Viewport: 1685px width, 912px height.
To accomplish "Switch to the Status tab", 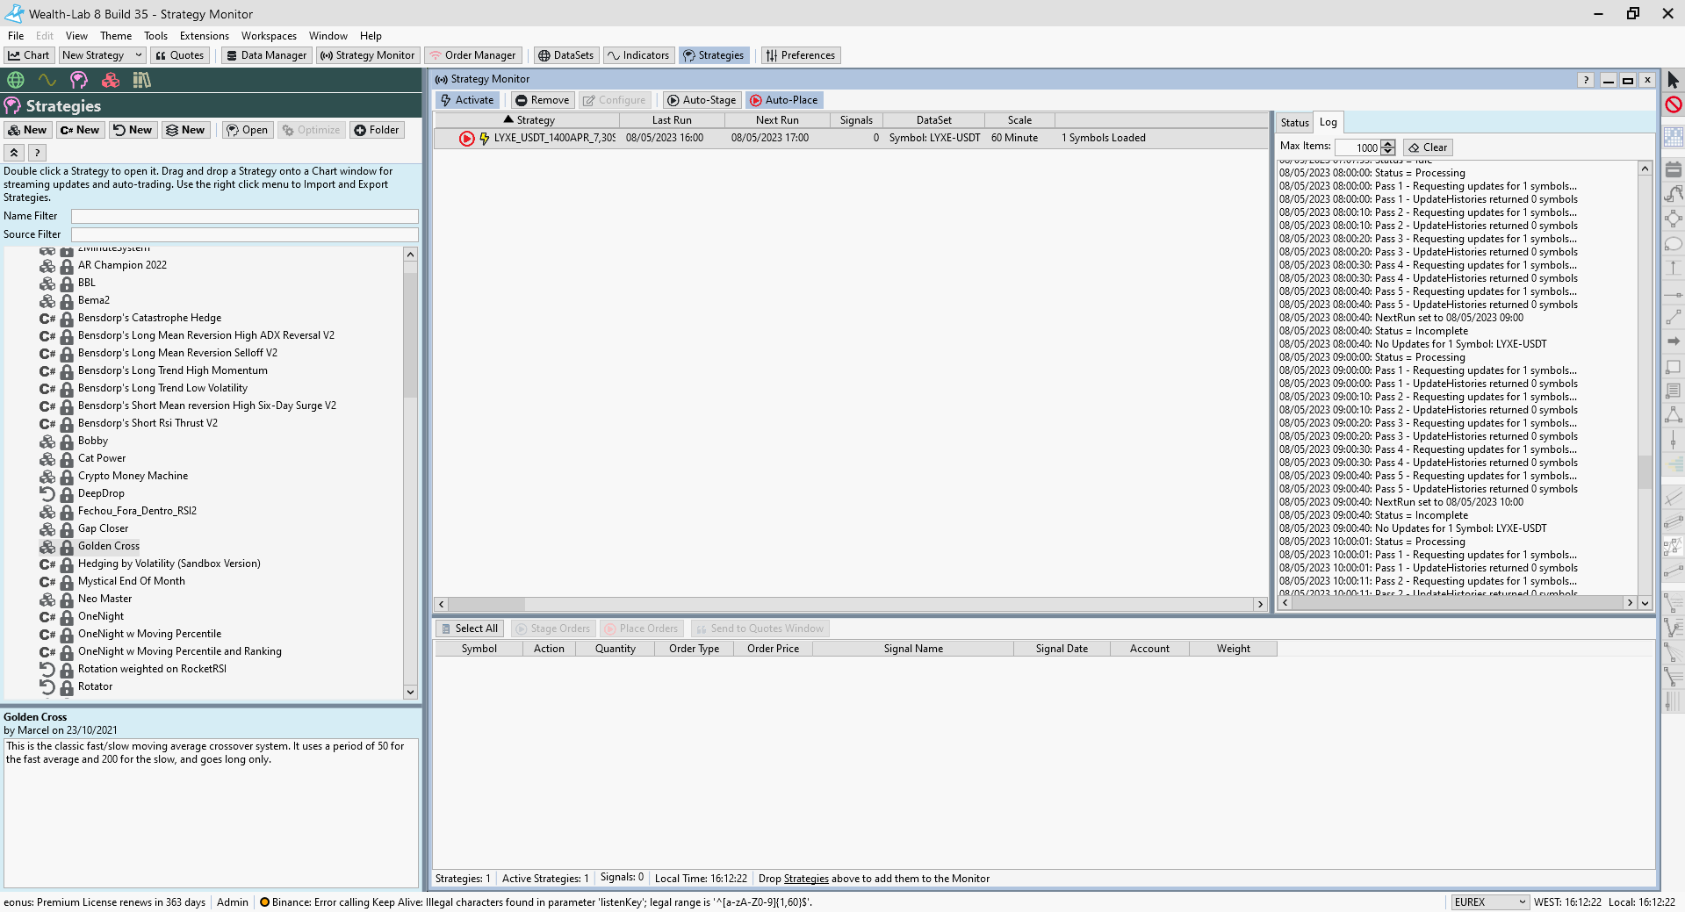I will [x=1294, y=123].
